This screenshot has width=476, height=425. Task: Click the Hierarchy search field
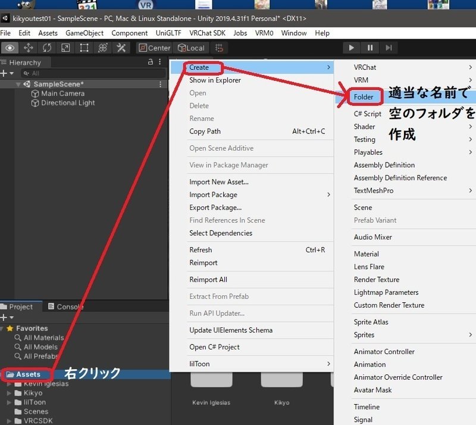[93, 73]
